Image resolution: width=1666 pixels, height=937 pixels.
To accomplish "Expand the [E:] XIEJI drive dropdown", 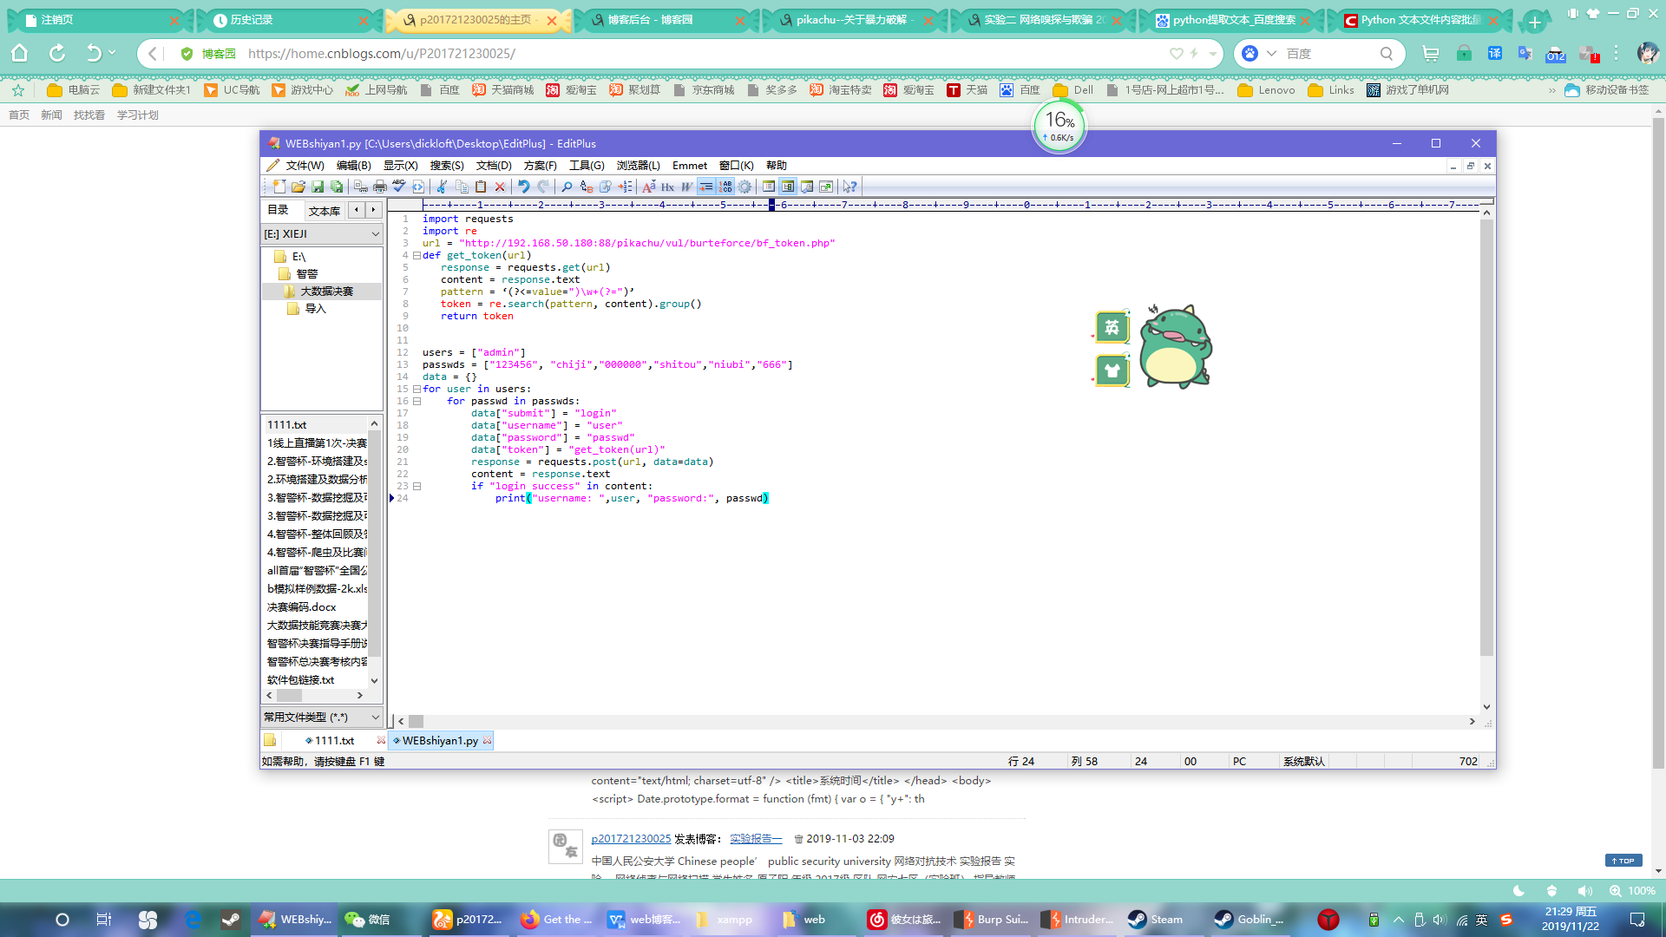I will [375, 234].
